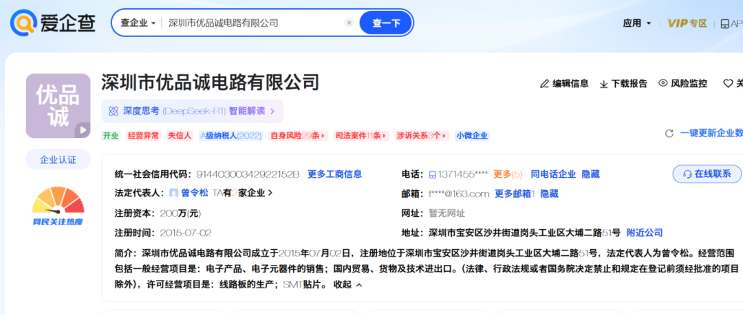Viewport: 743px width, 315px height.
Task: Select registration date 2015-07-02
Action: [186, 233]
